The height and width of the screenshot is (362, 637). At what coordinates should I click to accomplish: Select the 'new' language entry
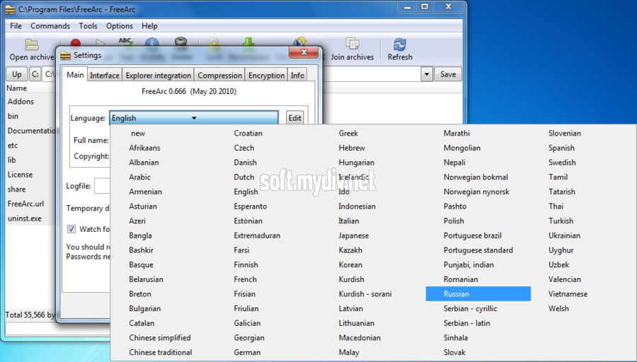click(138, 133)
